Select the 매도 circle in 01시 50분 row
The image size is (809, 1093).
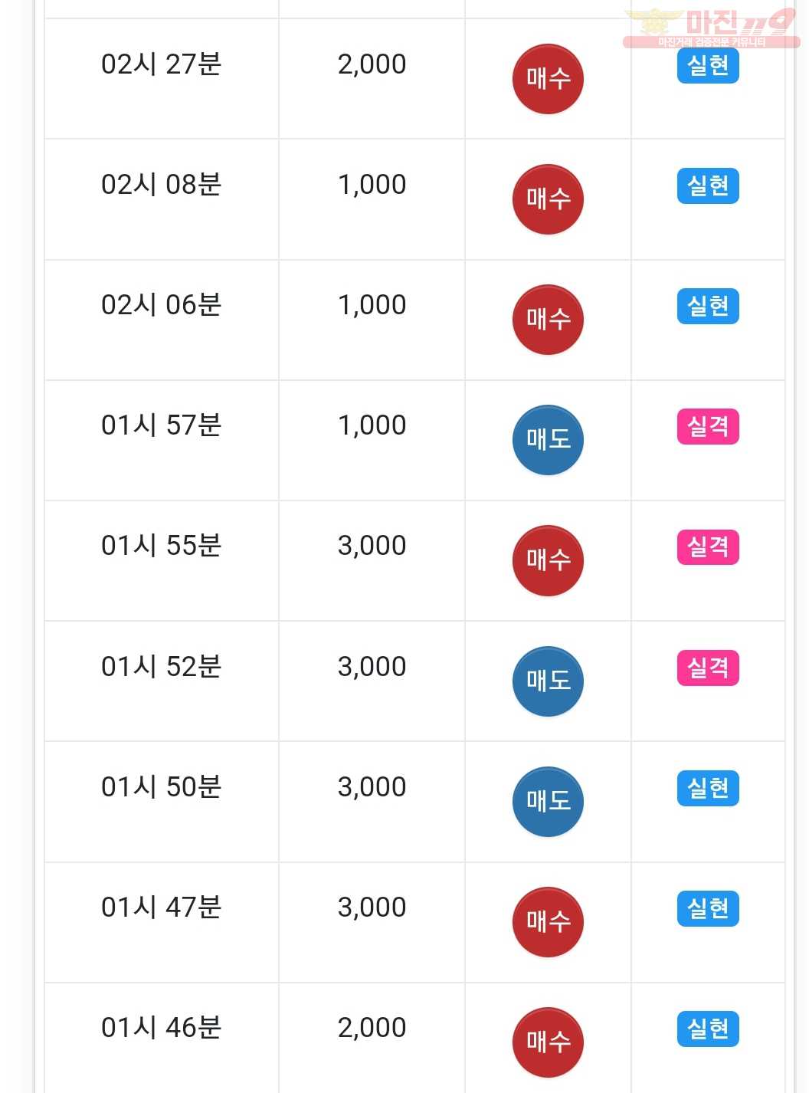pos(548,802)
